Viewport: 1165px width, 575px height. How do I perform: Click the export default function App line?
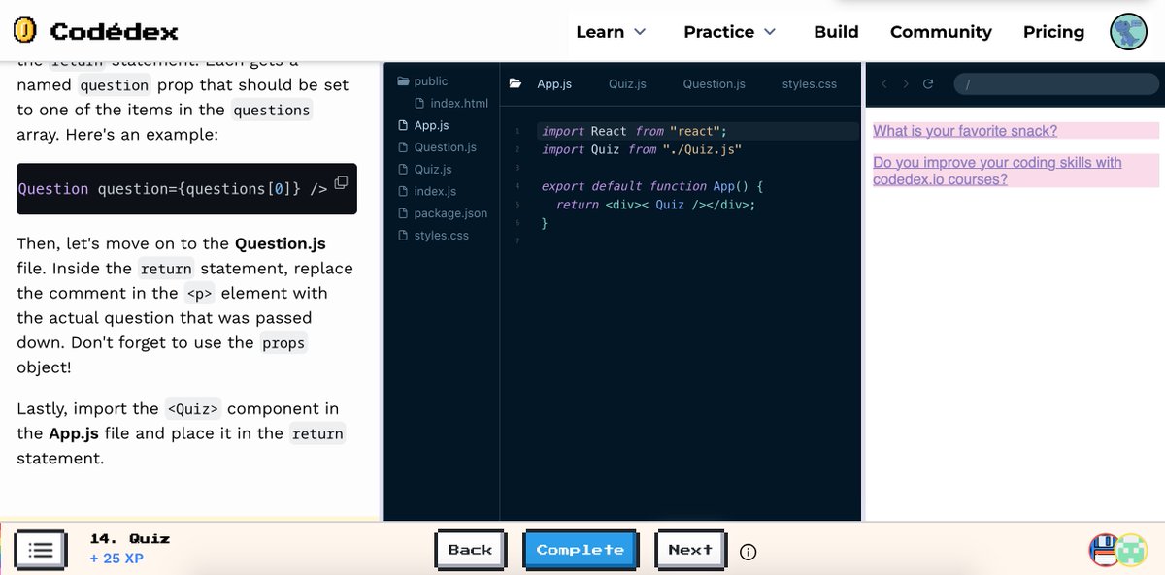pyautogui.click(x=652, y=186)
